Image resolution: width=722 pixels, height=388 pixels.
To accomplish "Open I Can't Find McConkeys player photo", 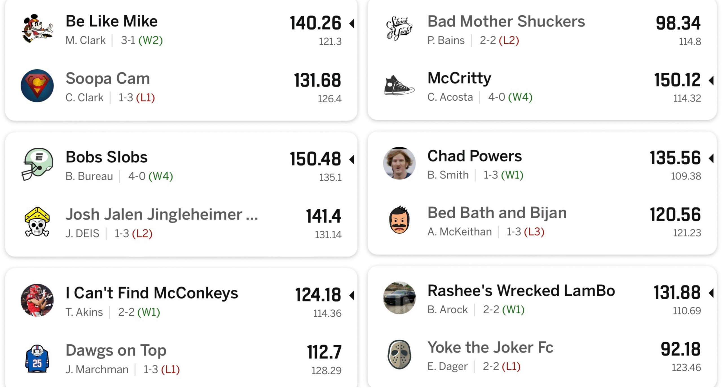I will pos(37,300).
